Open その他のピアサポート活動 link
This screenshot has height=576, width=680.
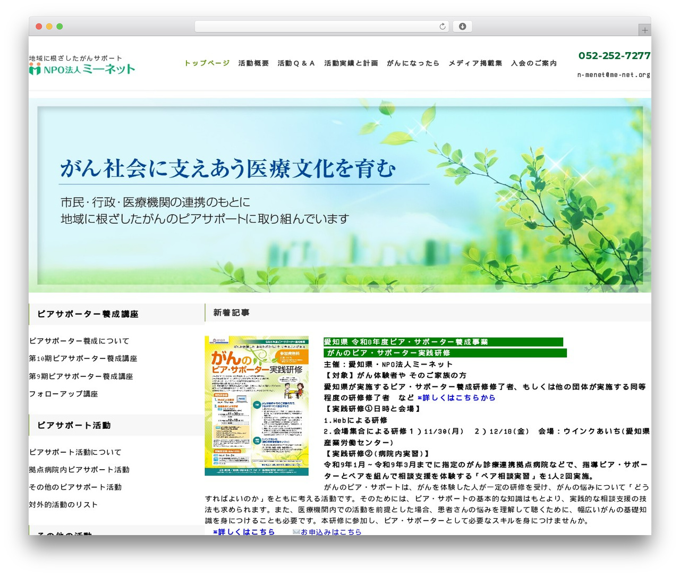tap(75, 487)
